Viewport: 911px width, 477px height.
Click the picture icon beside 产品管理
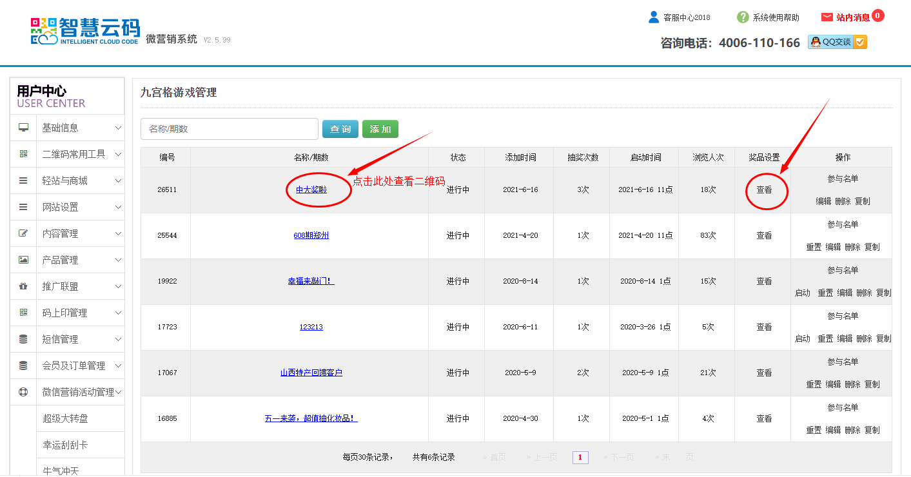pos(23,260)
